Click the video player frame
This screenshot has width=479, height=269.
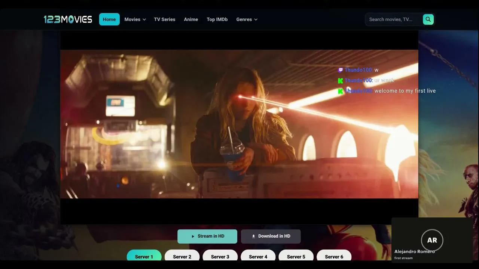pos(239,127)
